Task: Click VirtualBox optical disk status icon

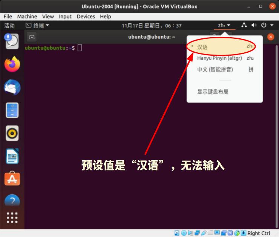Action: [184, 233]
